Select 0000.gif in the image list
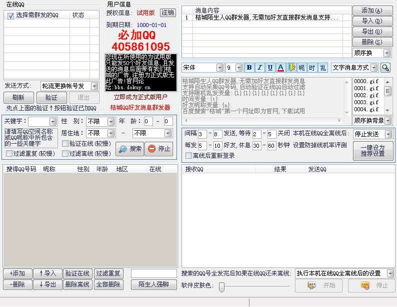The height and width of the screenshot is (307, 397). [x=366, y=81]
